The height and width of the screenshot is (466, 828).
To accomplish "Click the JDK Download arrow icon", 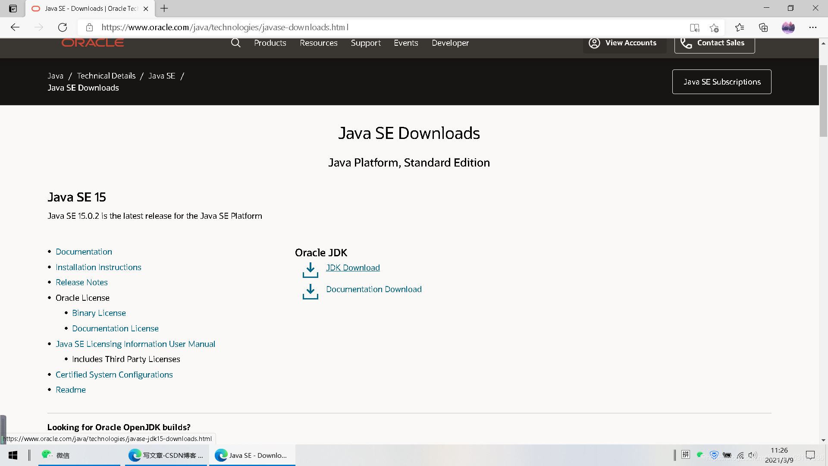I will pos(310,270).
